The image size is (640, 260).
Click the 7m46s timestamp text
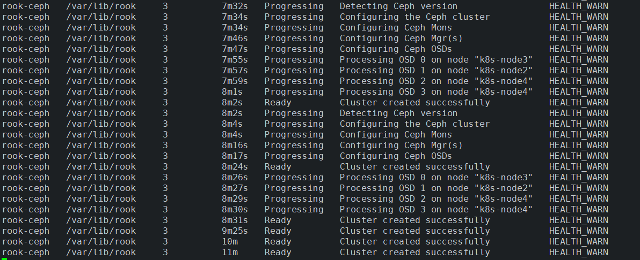(x=235, y=38)
